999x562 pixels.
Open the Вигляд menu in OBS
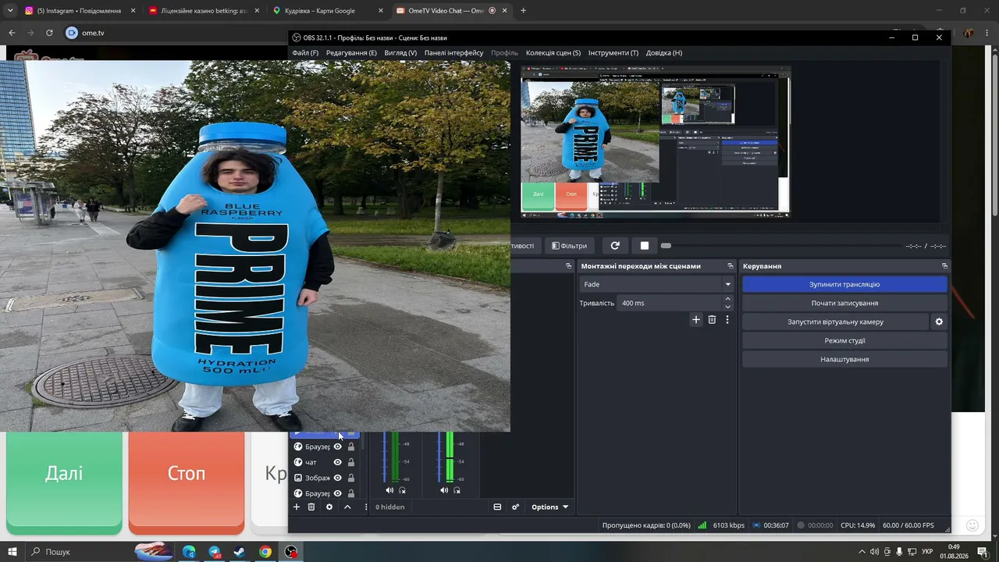pos(400,53)
